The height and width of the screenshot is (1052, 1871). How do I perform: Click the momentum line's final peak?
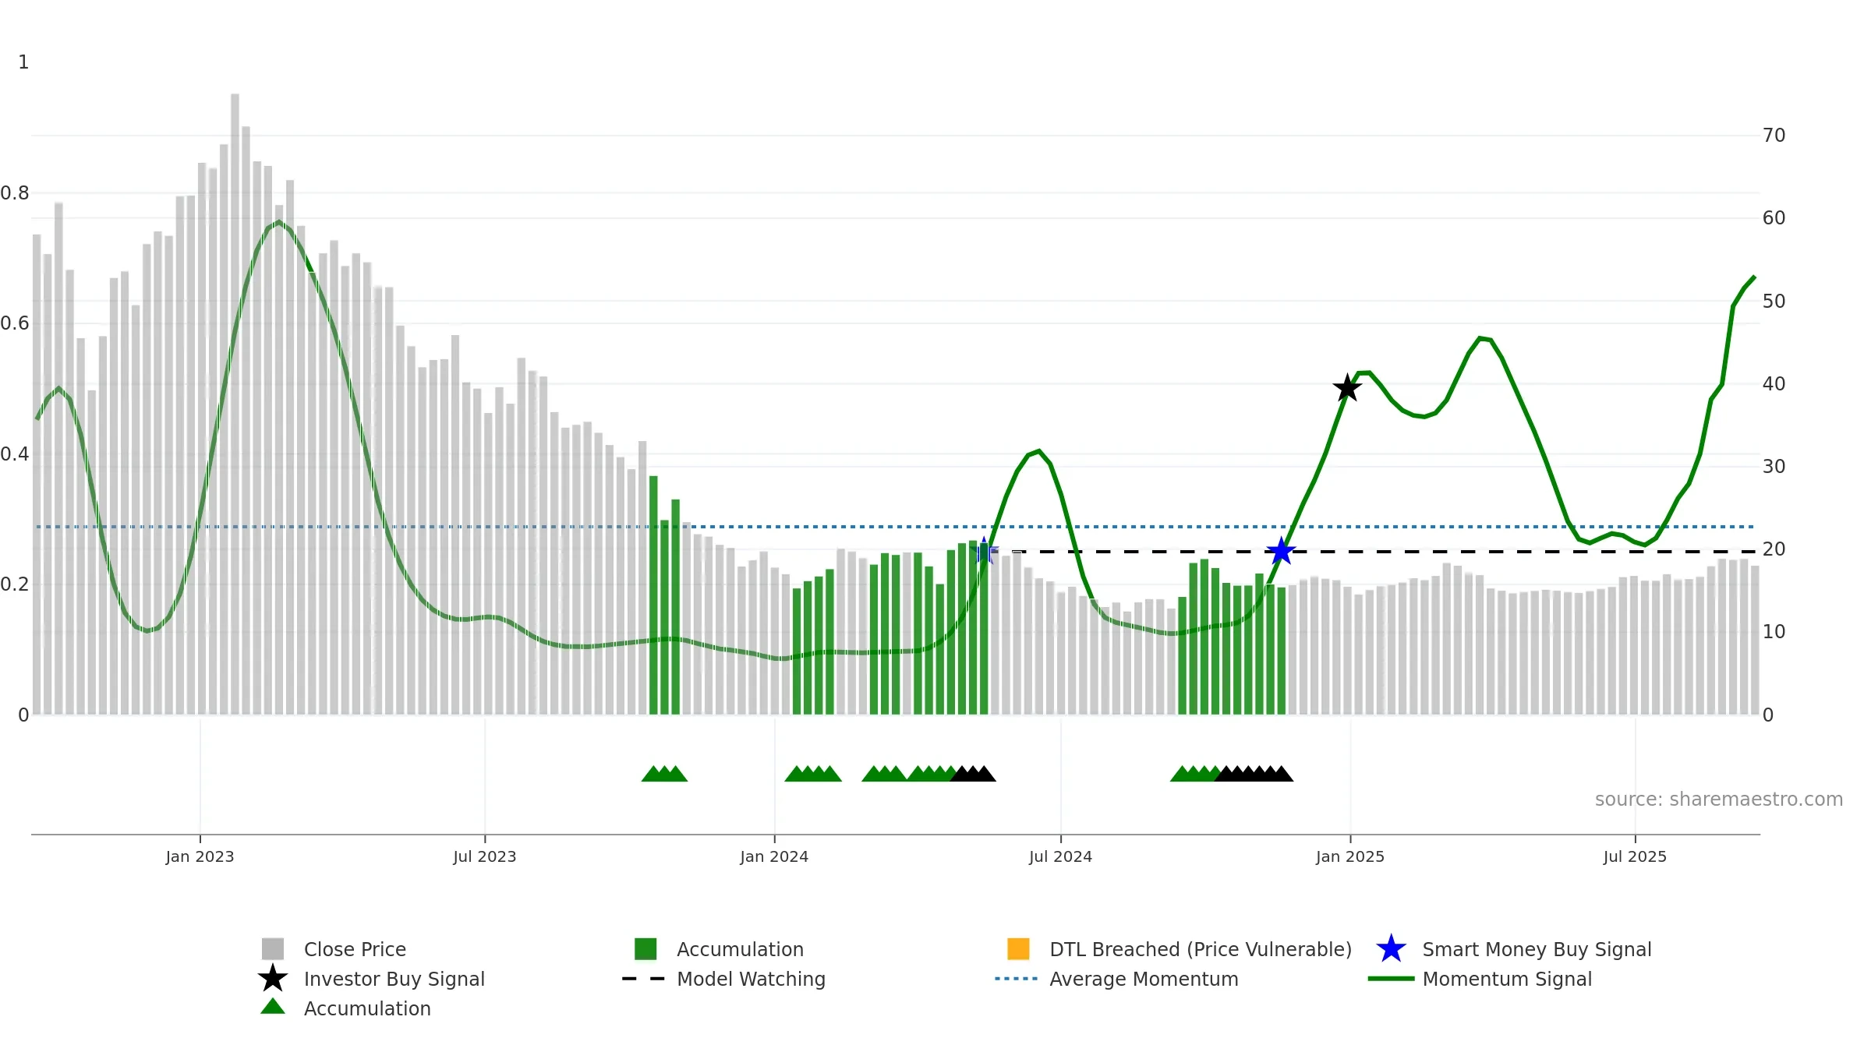(x=1754, y=277)
